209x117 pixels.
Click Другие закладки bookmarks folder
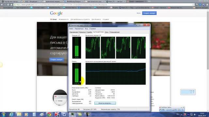point(201,8)
